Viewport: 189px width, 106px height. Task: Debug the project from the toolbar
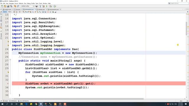[x=50, y=6]
